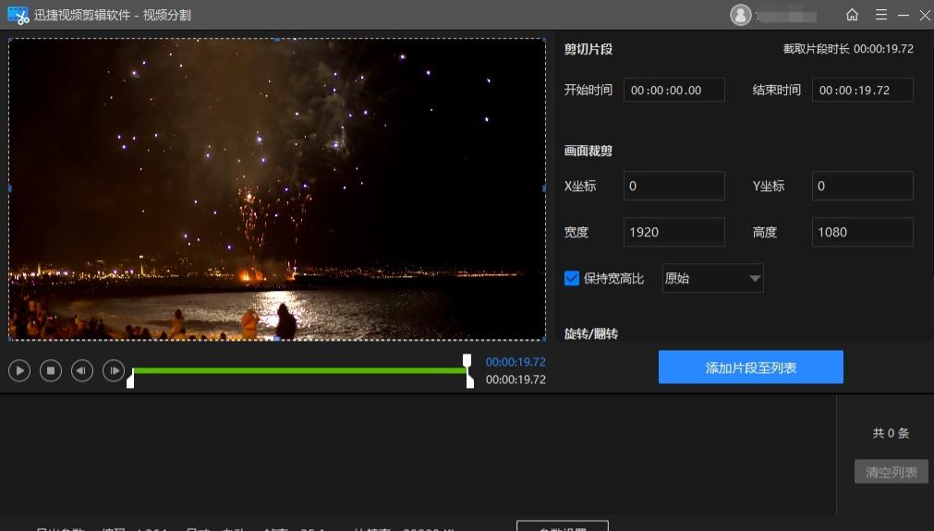The height and width of the screenshot is (531, 934).
Task: Click the disabled 清空列表 button
Action: (x=891, y=472)
